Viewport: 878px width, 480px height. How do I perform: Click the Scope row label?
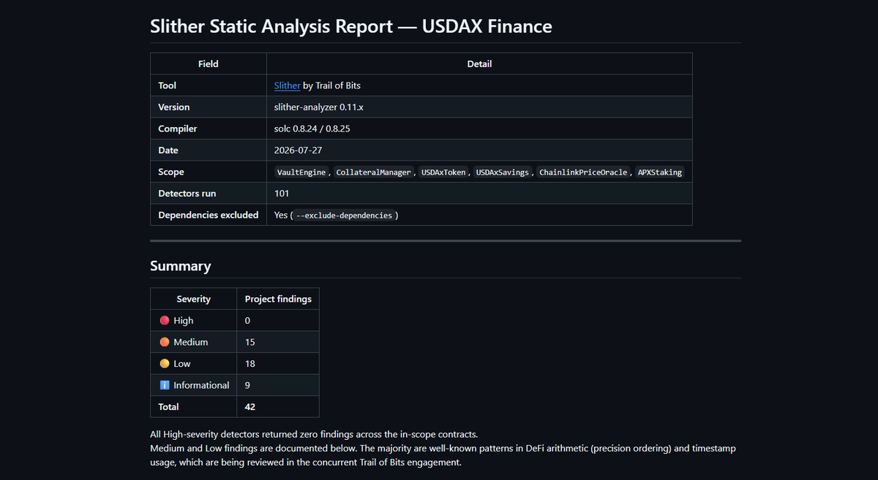click(171, 172)
